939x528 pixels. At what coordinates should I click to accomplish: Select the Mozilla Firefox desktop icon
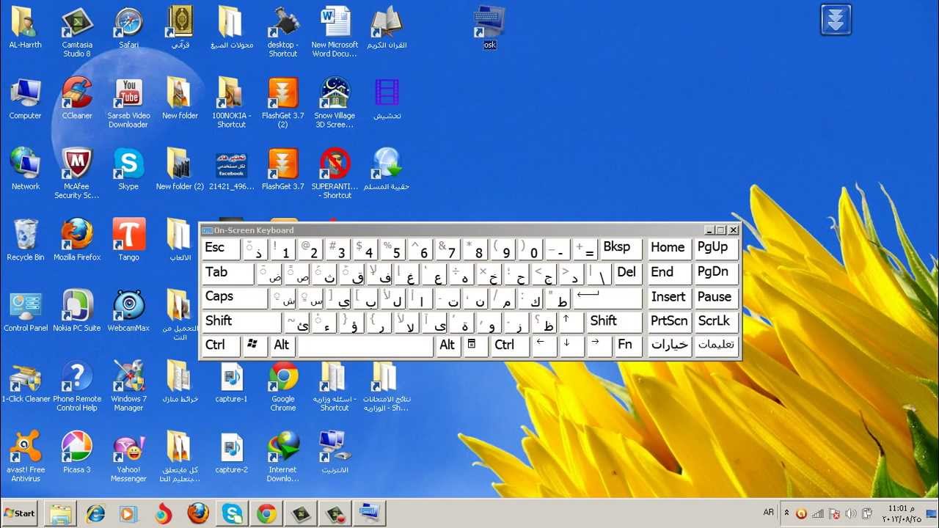(77, 240)
